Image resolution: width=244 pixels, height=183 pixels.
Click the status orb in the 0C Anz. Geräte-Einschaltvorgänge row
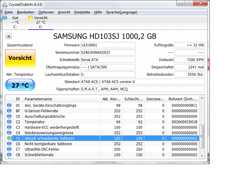pyautogui.click(x=9, y=105)
